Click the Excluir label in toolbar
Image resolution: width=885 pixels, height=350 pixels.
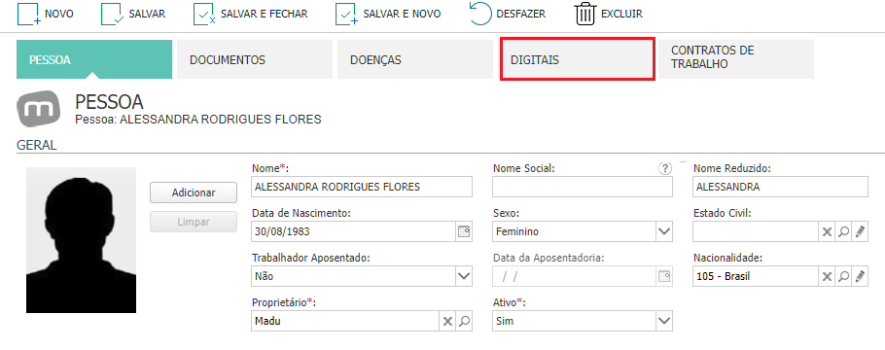[x=622, y=15]
